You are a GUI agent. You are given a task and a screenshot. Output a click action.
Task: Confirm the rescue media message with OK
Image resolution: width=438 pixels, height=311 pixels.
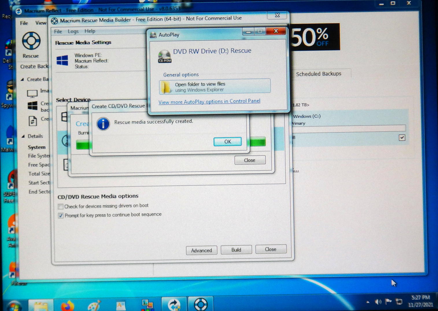click(x=228, y=142)
